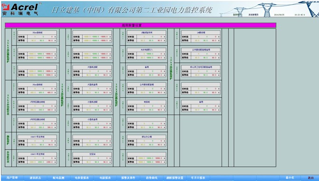Click the Acrel company logo
This screenshot has height=181, width=319.
[20, 10]
